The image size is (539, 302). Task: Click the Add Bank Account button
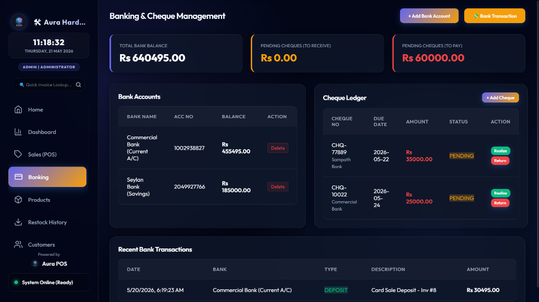(429, 16)
